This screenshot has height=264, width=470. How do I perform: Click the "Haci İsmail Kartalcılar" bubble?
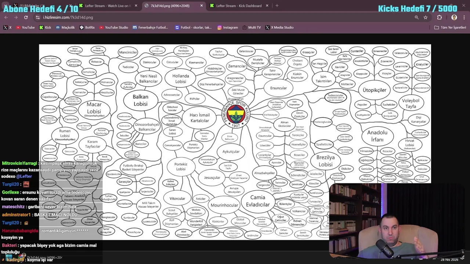pos(199,118)
